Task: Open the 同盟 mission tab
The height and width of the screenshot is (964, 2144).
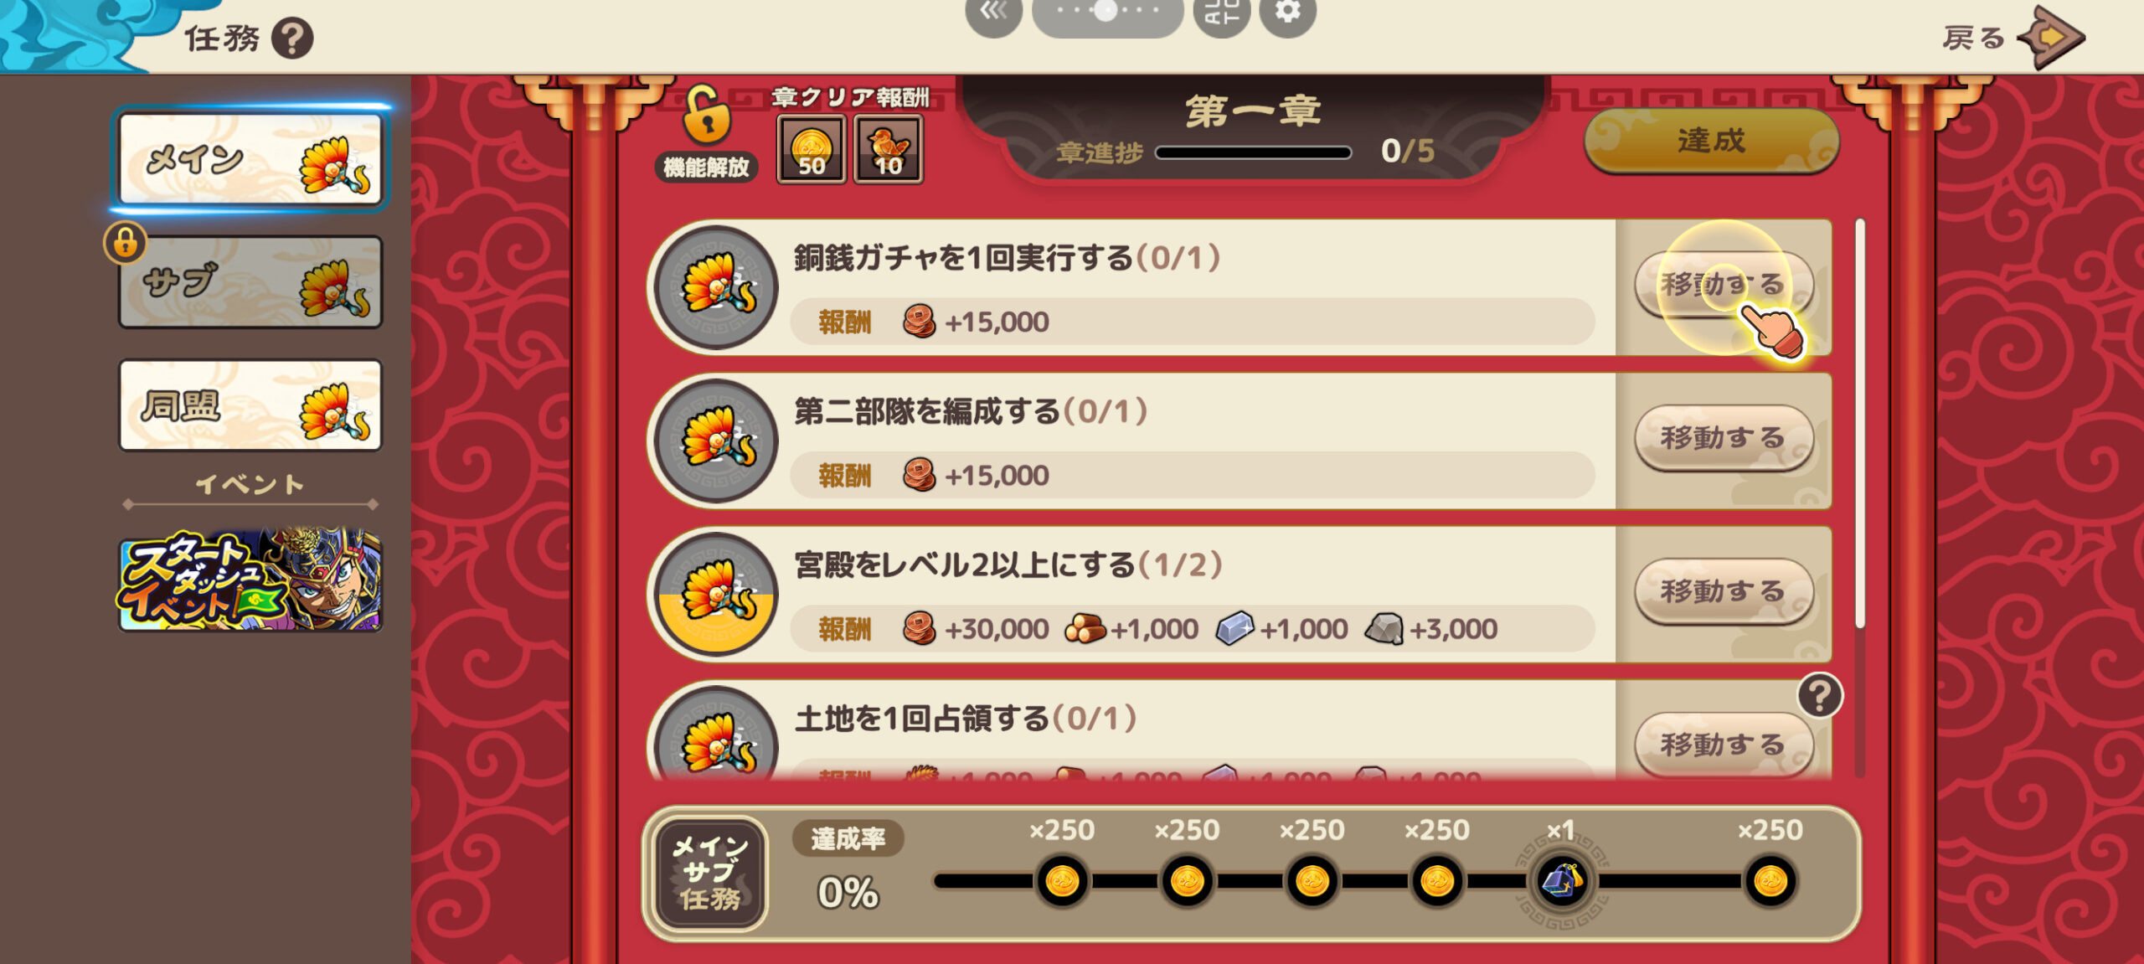Action: tap(250, 405)
